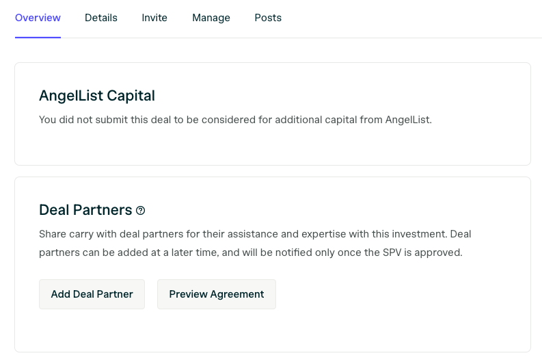Click the AngelList Capital heading

point(97,96)
